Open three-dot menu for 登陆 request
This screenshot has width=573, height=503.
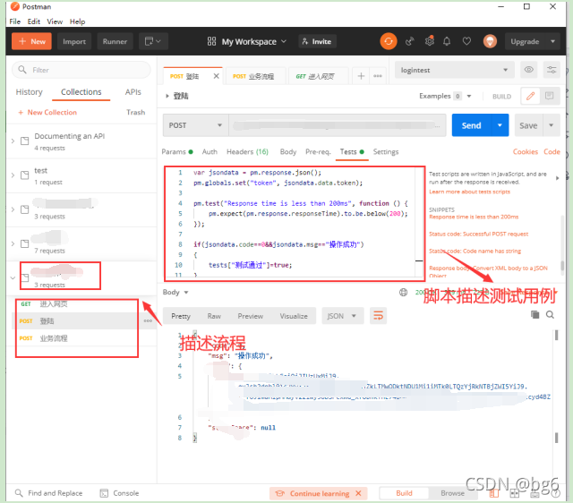click(148, 320)
